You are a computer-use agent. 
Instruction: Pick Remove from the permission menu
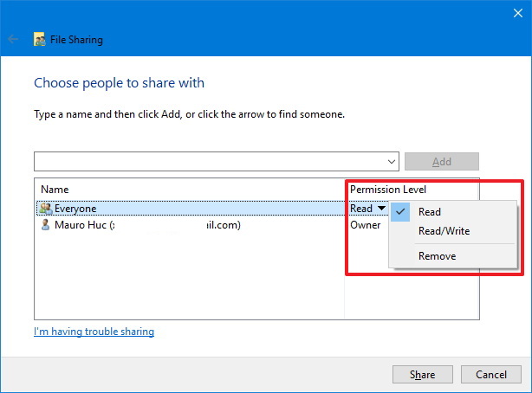tap(437, 256)
